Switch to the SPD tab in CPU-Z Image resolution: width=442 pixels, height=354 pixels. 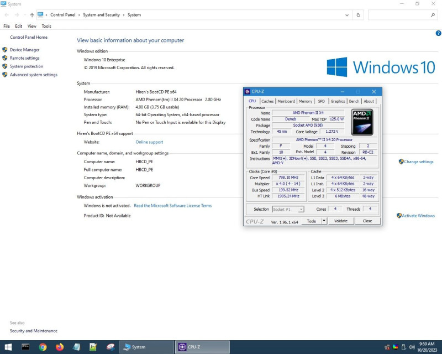click(322, 101)
